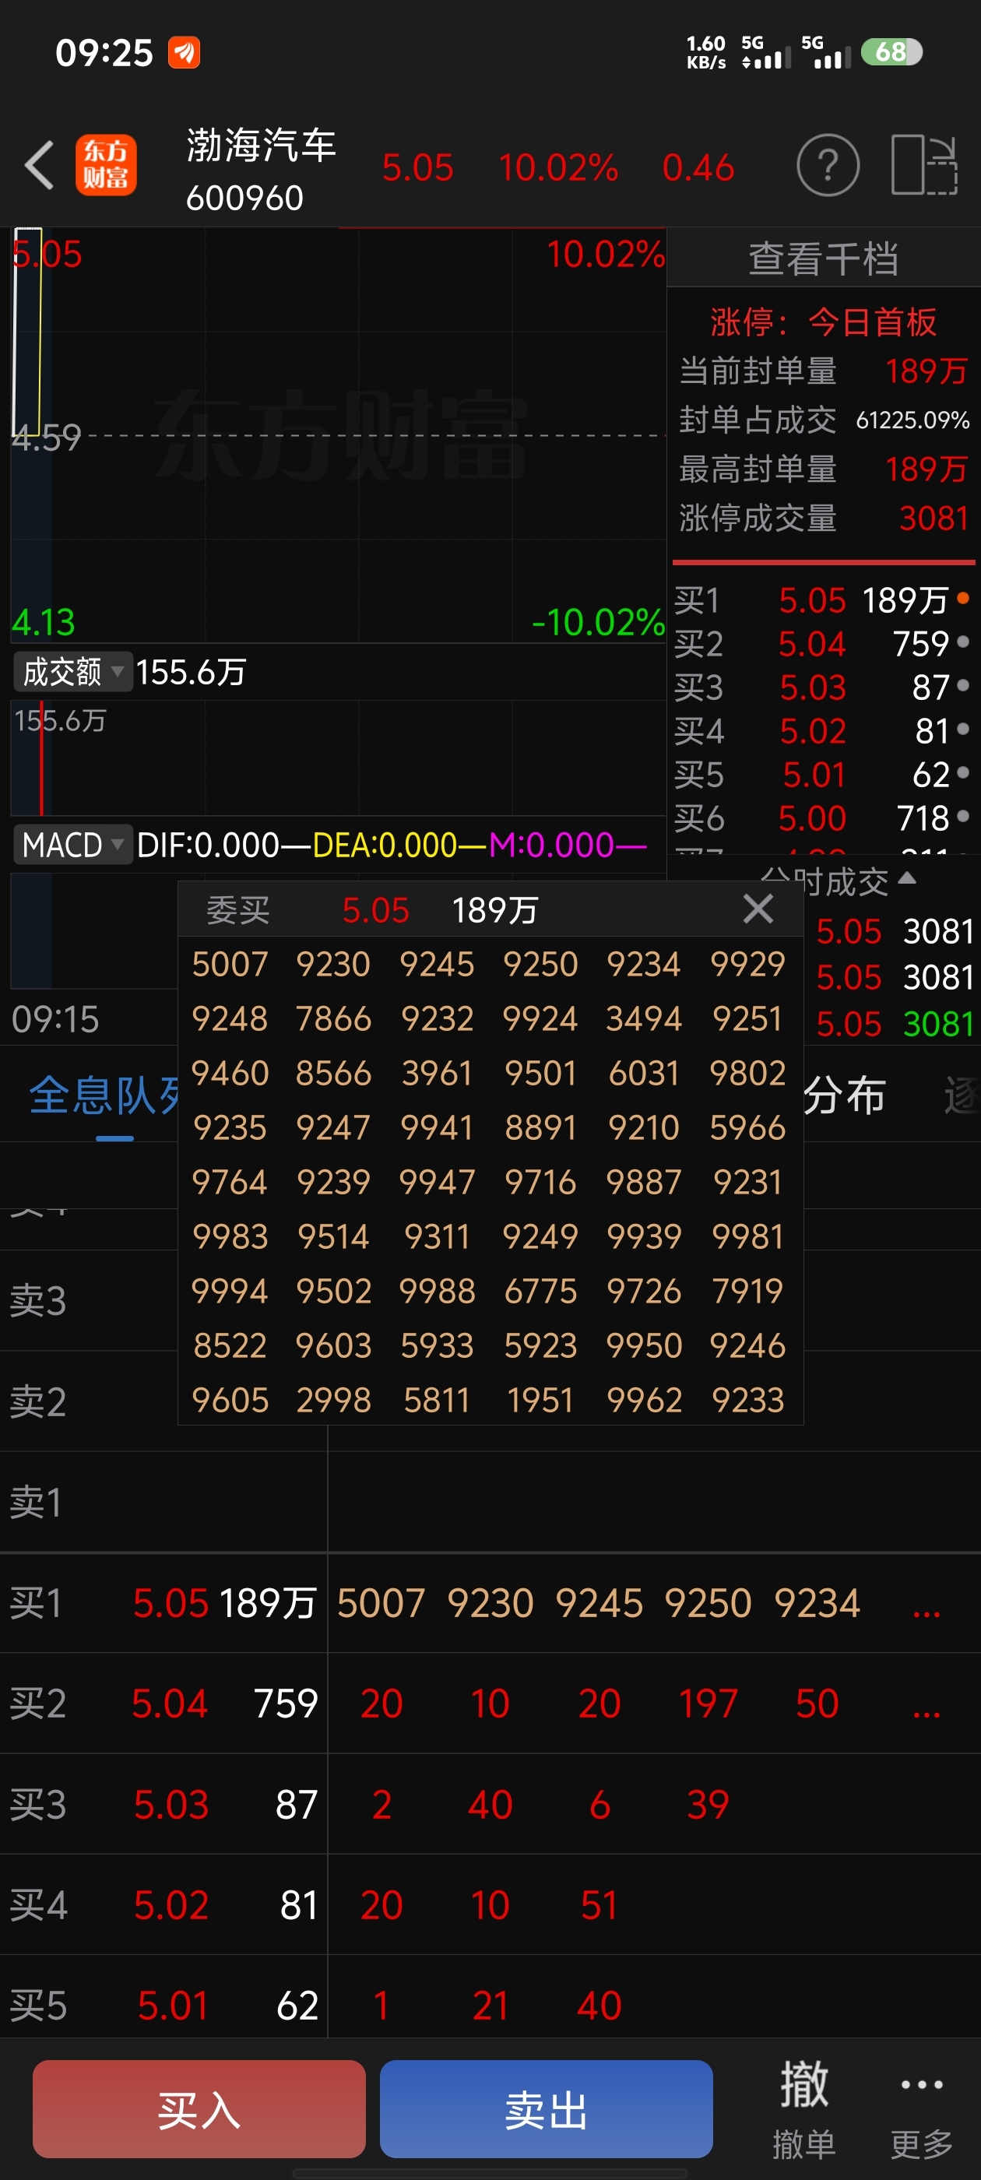
Task: Select order 6775 in the popup
Action: (x=540, y=1291)
